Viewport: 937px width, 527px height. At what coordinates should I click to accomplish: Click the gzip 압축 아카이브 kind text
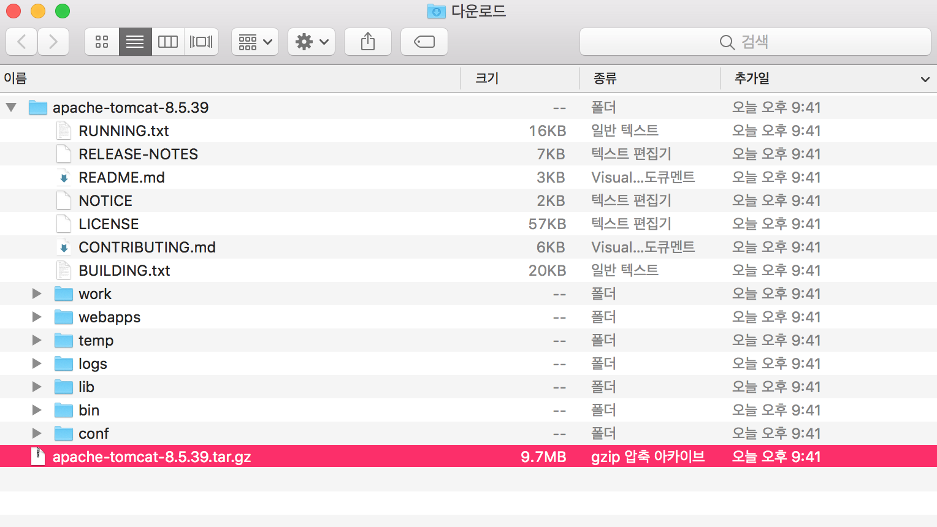[648, 457]
